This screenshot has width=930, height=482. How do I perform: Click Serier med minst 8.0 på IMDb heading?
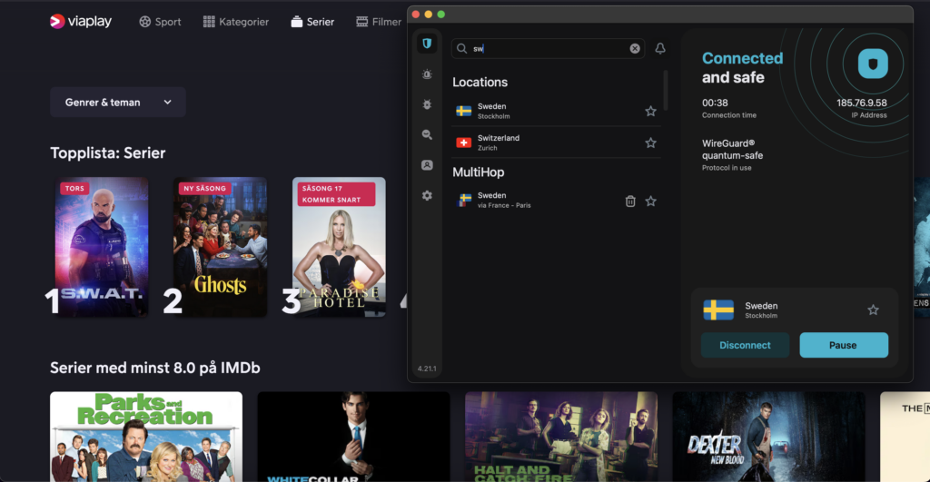154,368
